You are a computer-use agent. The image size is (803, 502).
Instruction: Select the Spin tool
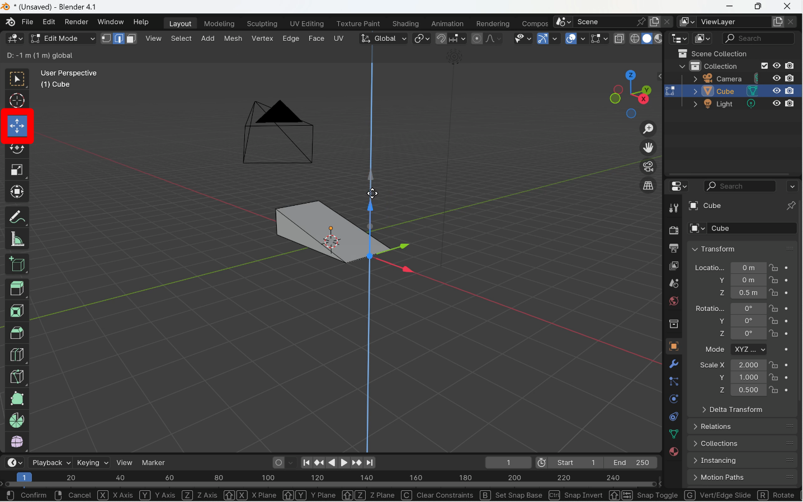pos(17,420)
